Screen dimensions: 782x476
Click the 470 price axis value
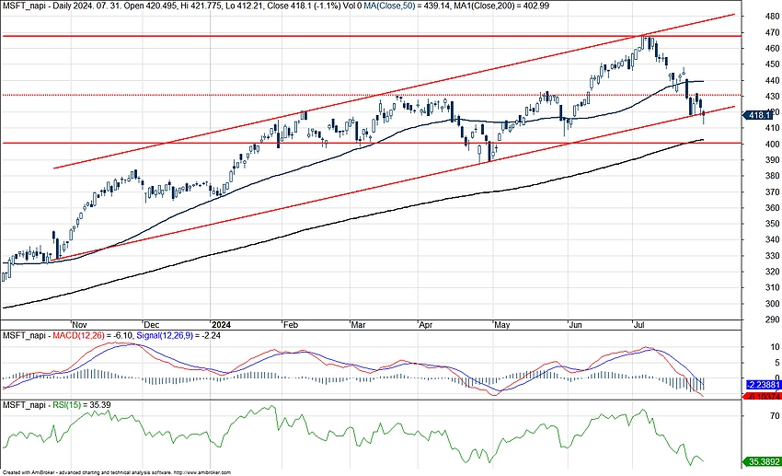tap(773, 32)
